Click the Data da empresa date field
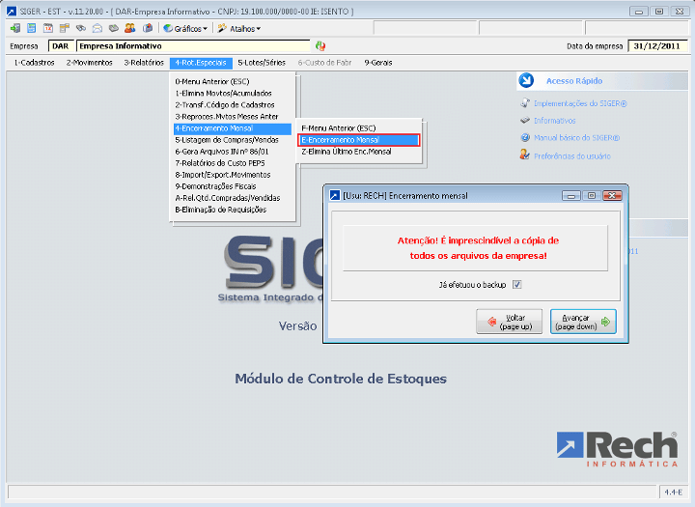 click(x=657, y=46)
